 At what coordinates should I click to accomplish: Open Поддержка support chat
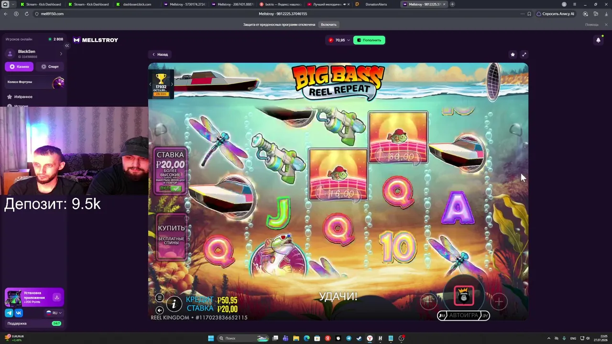point(33,323)
